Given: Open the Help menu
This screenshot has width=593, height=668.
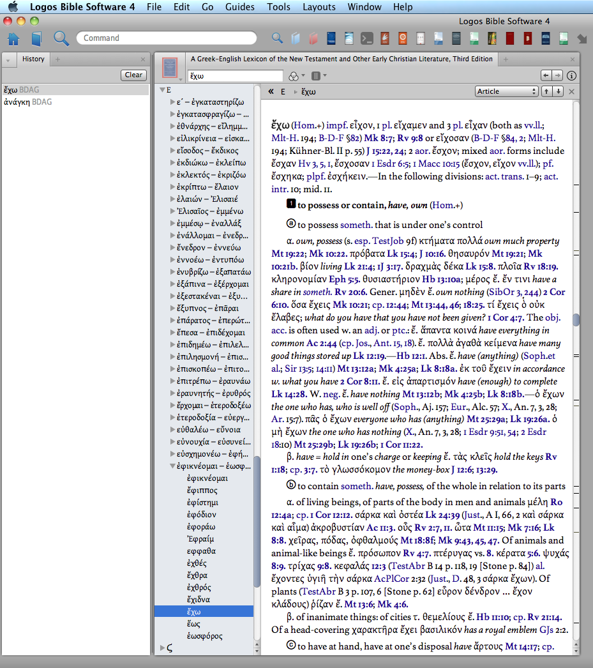Looking at the screenshot, I should [403, 7].
